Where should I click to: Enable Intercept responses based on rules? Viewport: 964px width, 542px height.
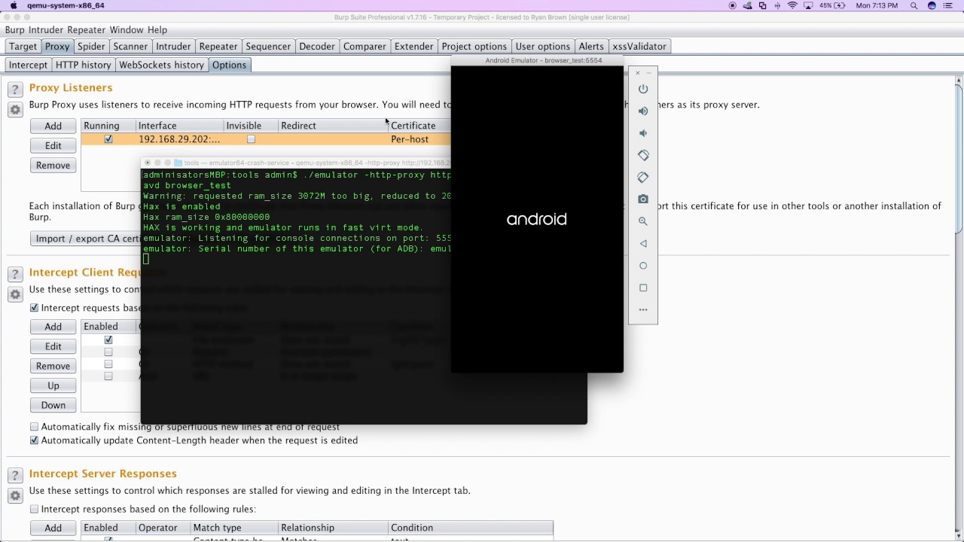pyautogui.click(x=34, y=510)
